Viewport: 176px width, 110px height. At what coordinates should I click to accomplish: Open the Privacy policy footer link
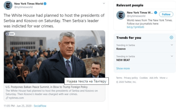point(131,78)
